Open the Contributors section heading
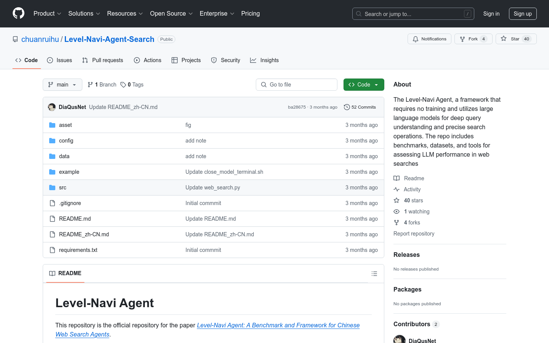 coord(416,324)
